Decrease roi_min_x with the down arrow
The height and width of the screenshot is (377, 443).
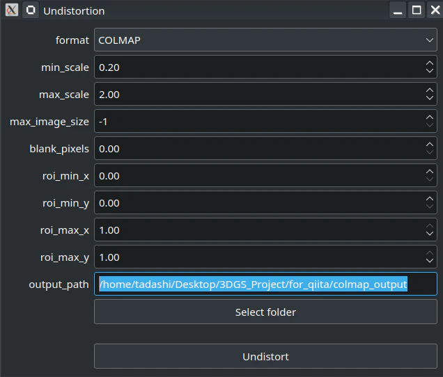430,179
